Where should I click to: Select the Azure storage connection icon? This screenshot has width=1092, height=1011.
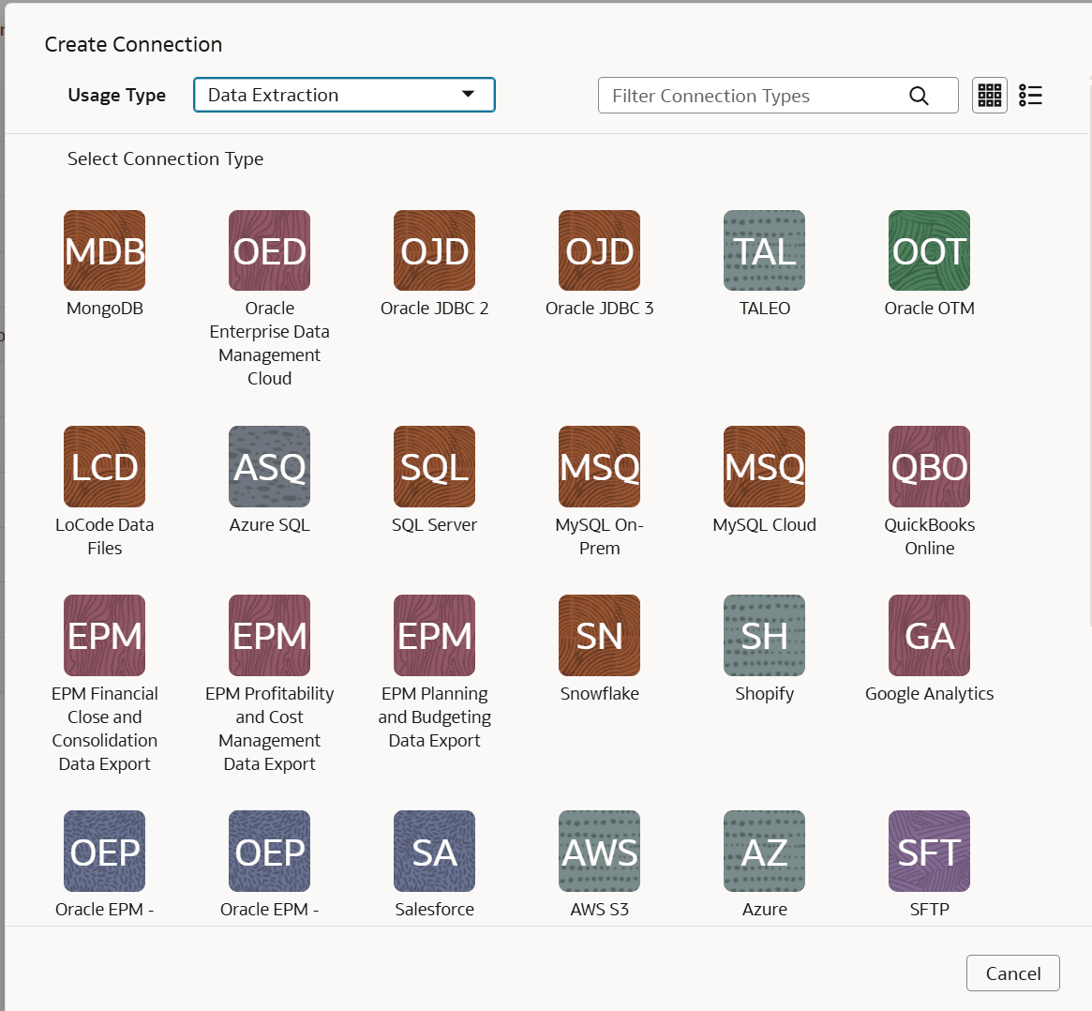(765, 851)
